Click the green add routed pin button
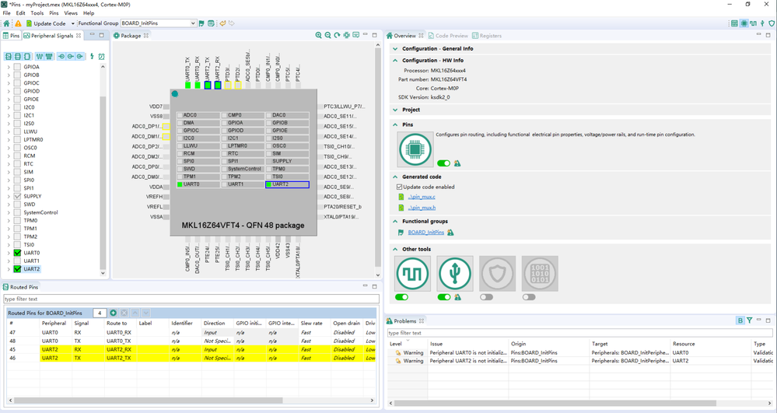This screenshot has width=777, height=413. point(114,313)
